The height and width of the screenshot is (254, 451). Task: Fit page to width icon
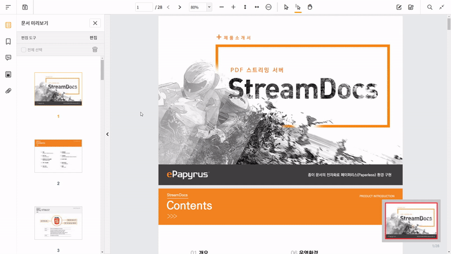tap(257, 7)
